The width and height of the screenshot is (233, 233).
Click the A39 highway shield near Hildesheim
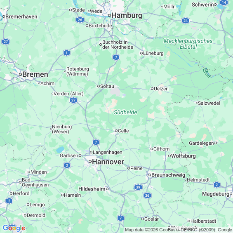138,187
